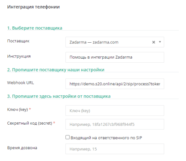Screen dimensions: 186x161
Task: Click the Ключ (key) field label
Action: click(x=17, y=109)
